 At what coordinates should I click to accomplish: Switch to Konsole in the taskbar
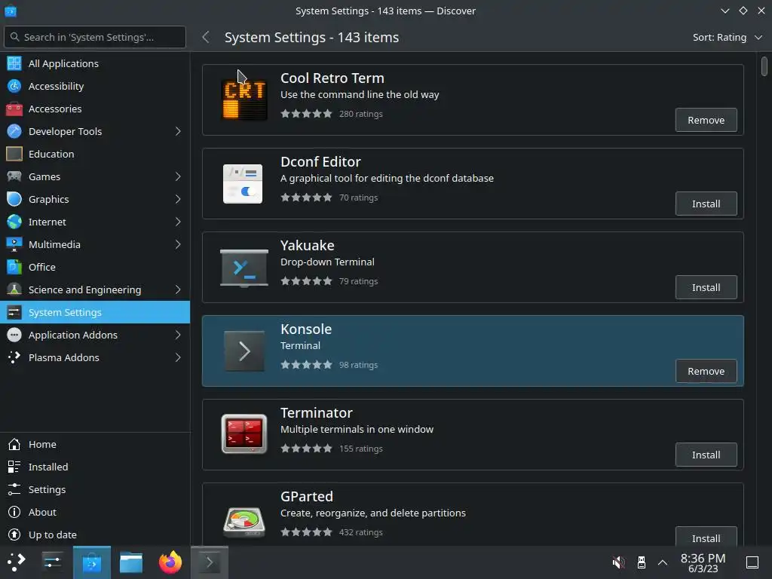pos(210,562)
